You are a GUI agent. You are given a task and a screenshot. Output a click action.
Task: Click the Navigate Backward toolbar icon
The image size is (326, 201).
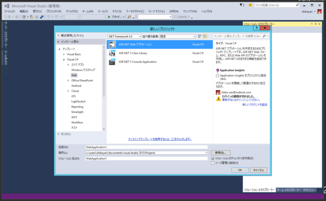pos(9,17)
